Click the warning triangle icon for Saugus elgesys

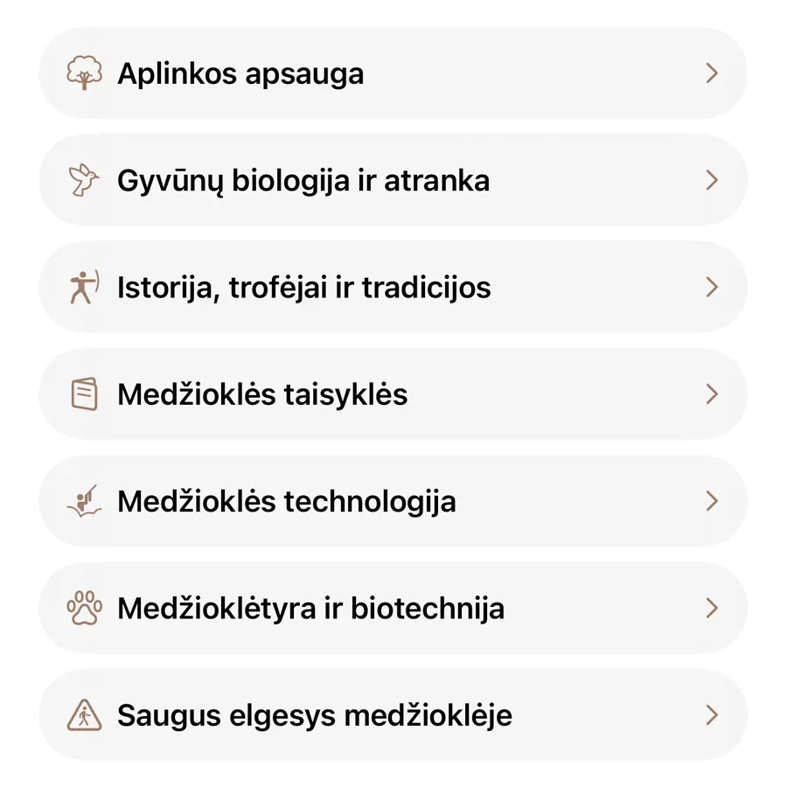(x=84, y=715)
